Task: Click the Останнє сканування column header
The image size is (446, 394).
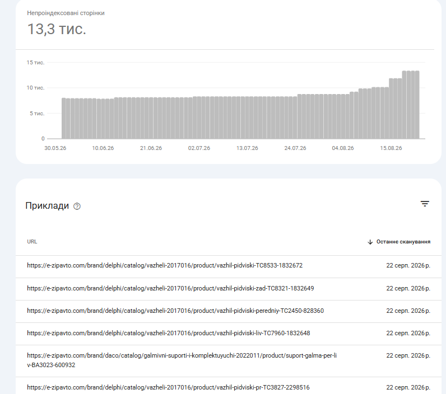Action: [403, 242]
